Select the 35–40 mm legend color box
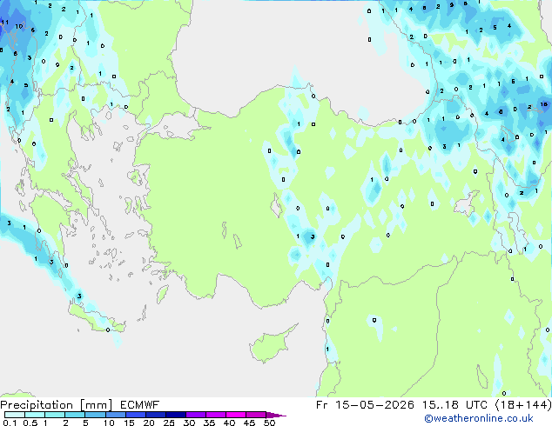The image size is (552, 426). 216,415
